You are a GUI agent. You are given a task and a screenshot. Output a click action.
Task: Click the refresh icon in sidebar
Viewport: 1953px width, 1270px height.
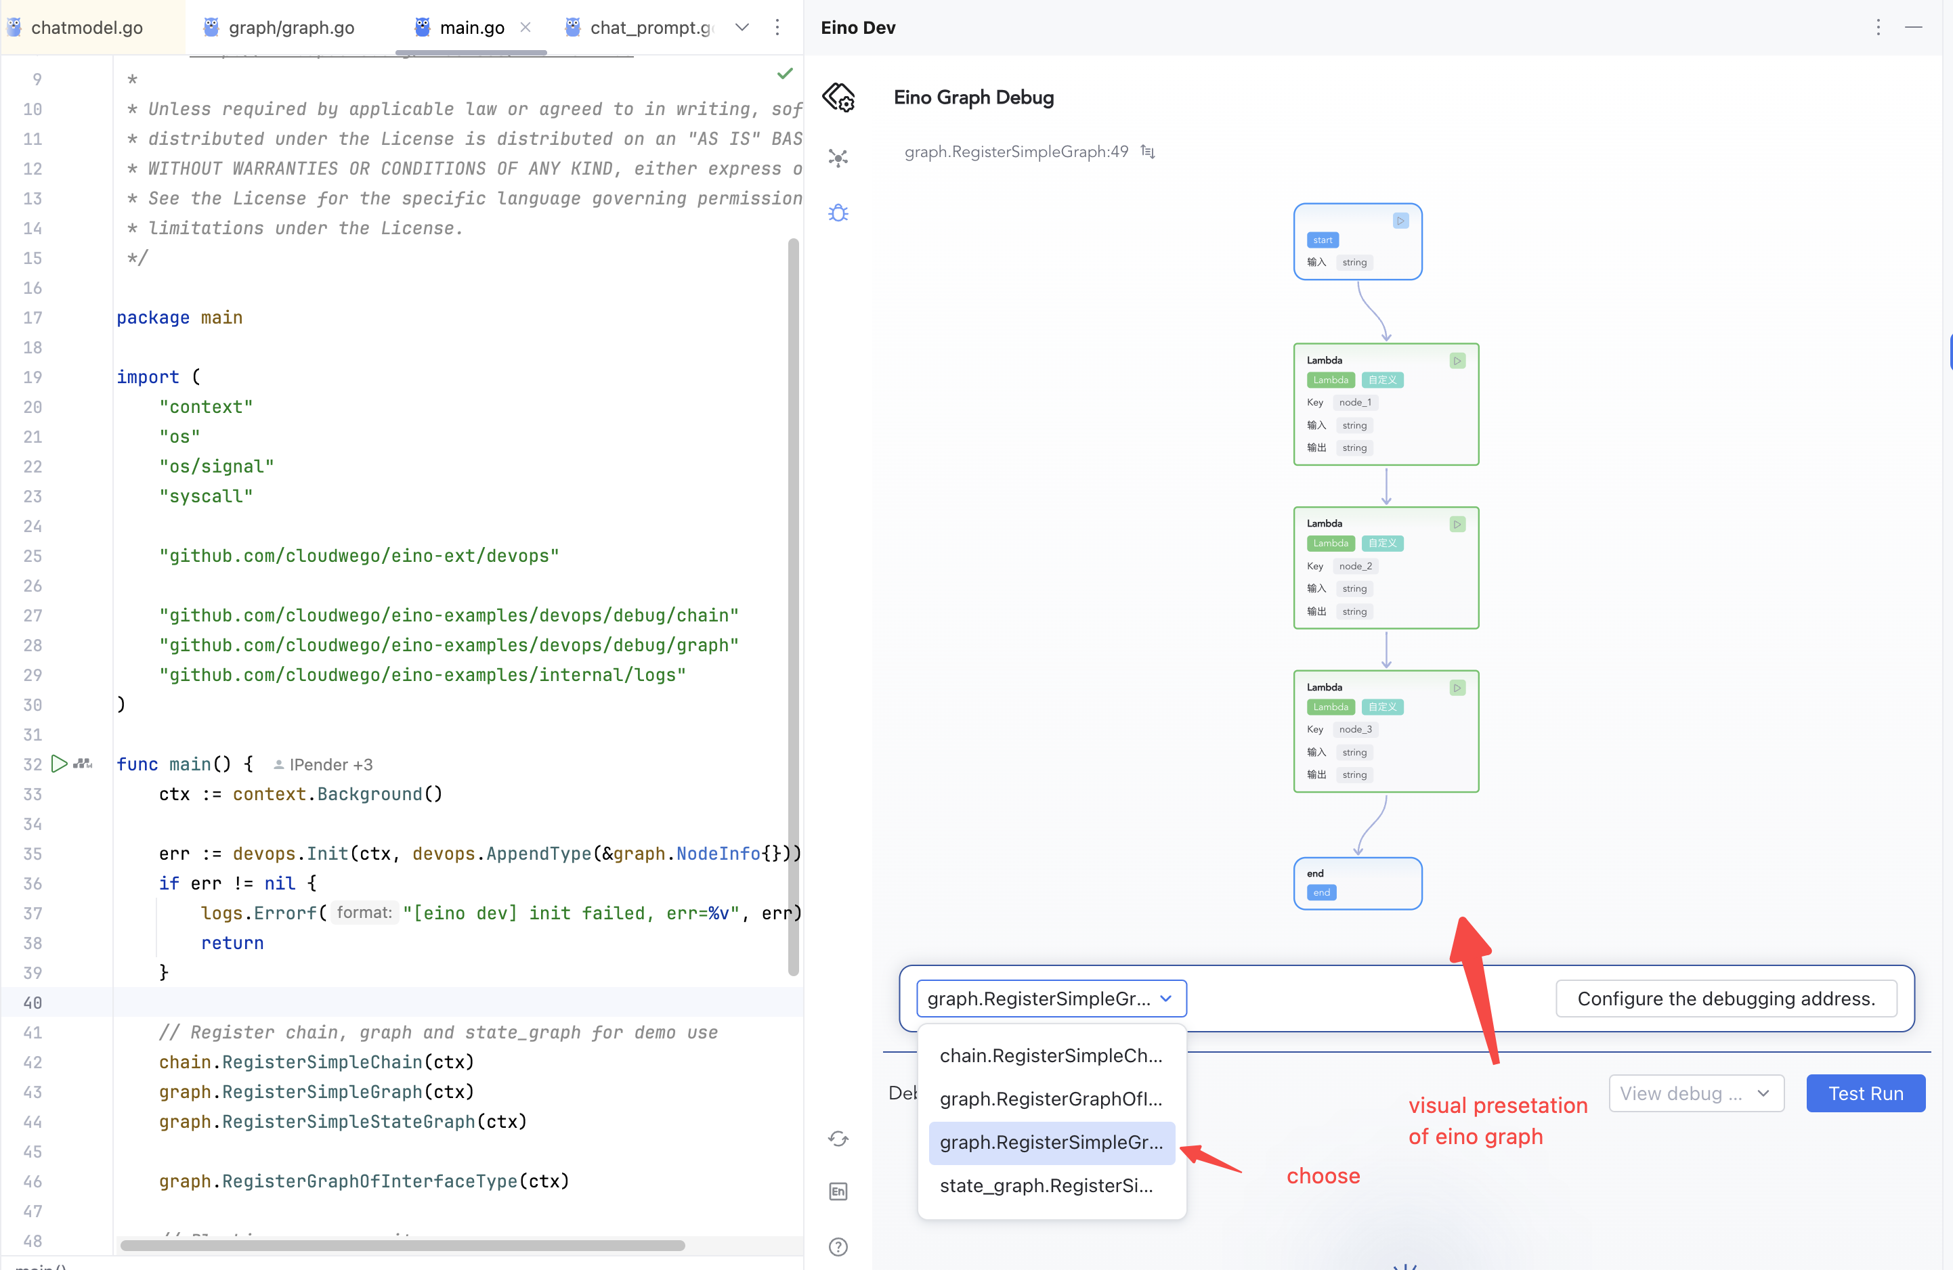pyautogui.click(x=838, y=1139)
